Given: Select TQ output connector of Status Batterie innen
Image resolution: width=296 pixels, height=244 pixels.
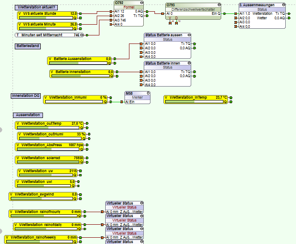Looking at the screenshot, I should [195, 72].
